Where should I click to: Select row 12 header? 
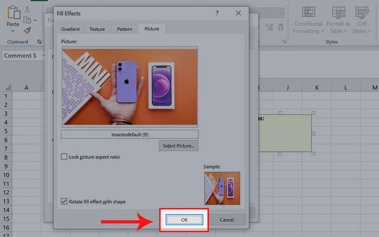[6, 193]
